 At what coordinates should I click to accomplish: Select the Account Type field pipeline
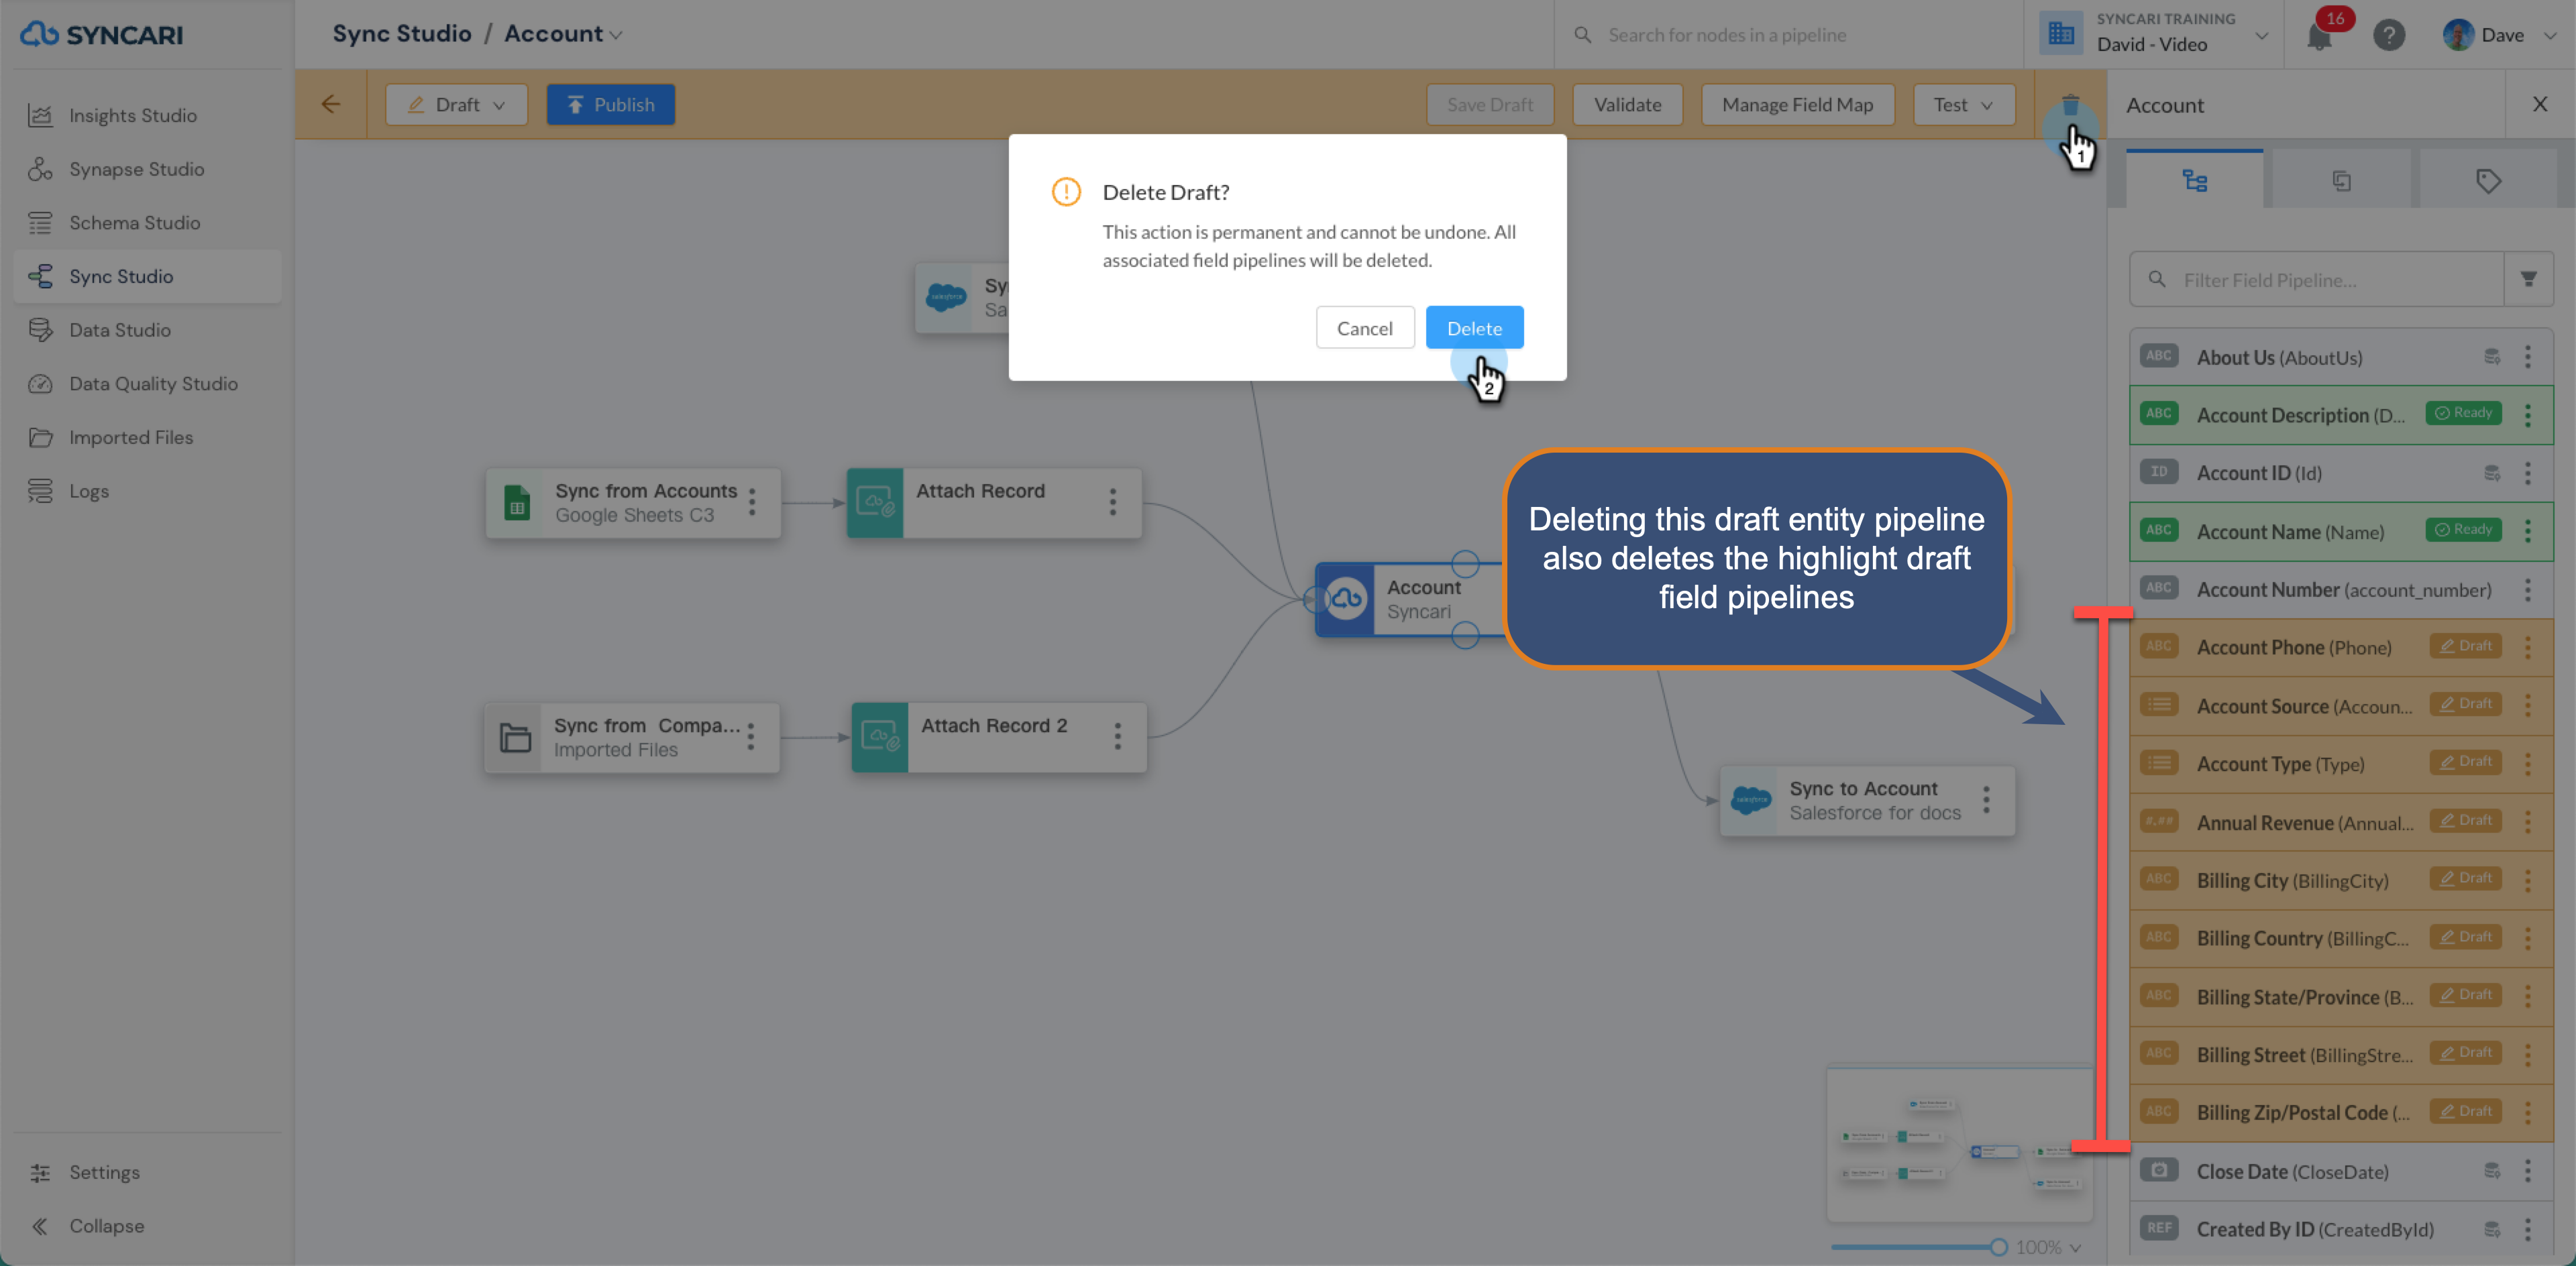[2341, 764]
